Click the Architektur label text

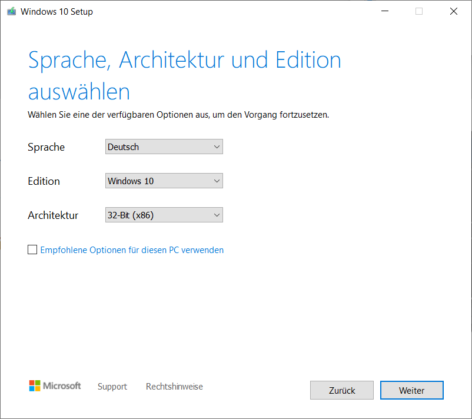point(53,215)
